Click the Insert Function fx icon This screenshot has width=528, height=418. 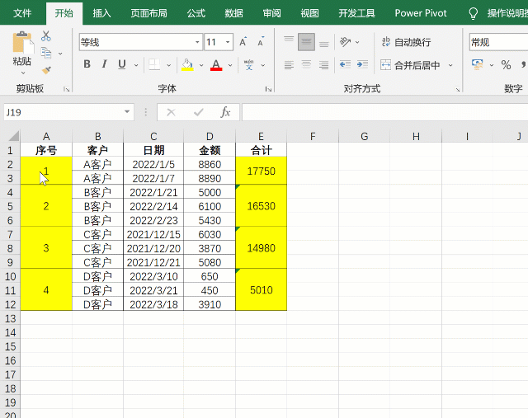point(224,112)
